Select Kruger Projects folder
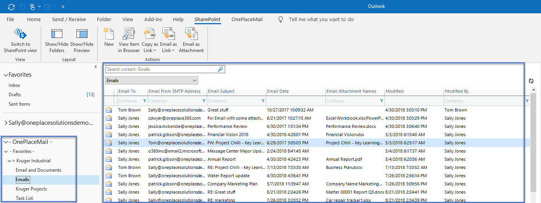This screenshot has height=203, width=541. tap(31, 189)
